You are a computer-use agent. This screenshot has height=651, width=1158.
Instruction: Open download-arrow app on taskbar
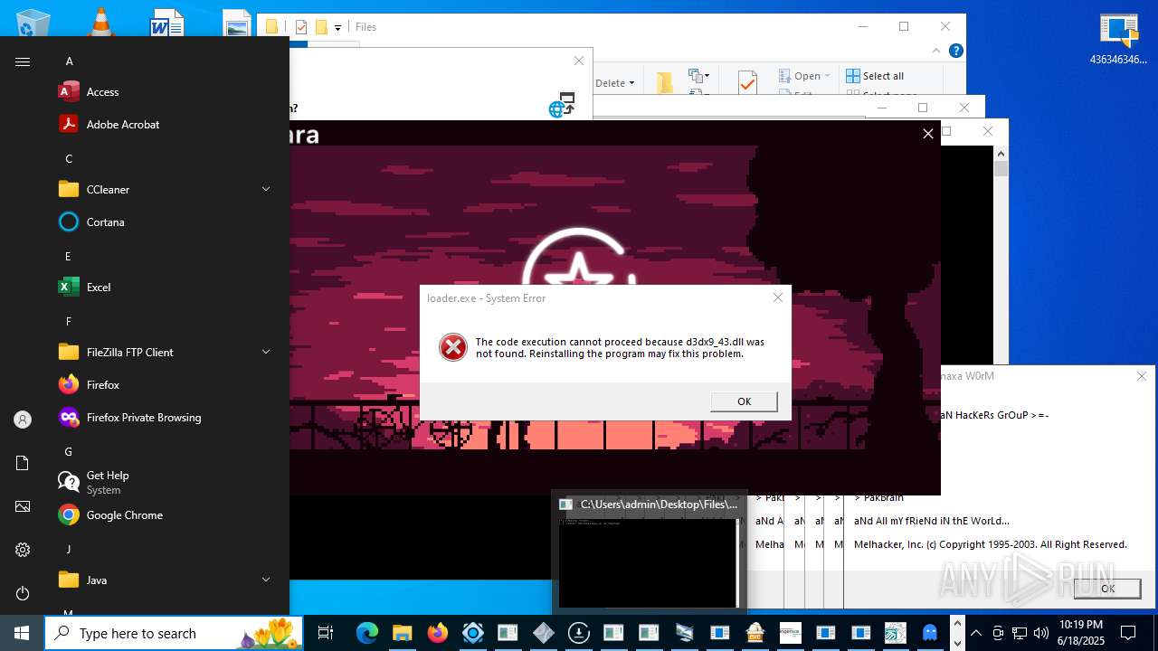pyautogui.click(x=578, y=633)
